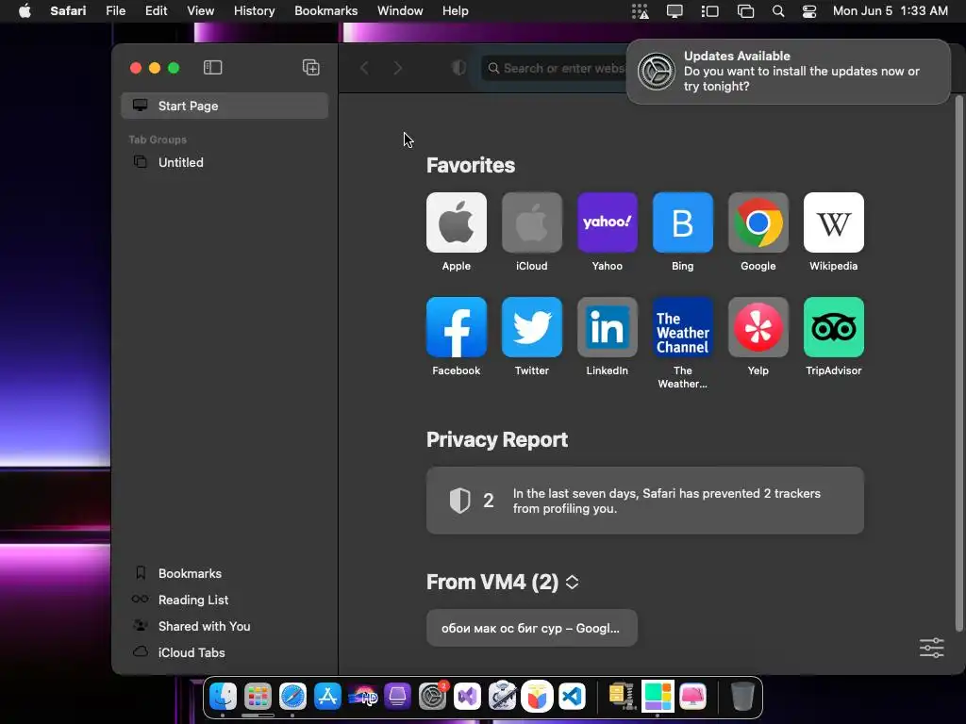Open the Twitter favorite
The image size is (966, 724).
532,327
